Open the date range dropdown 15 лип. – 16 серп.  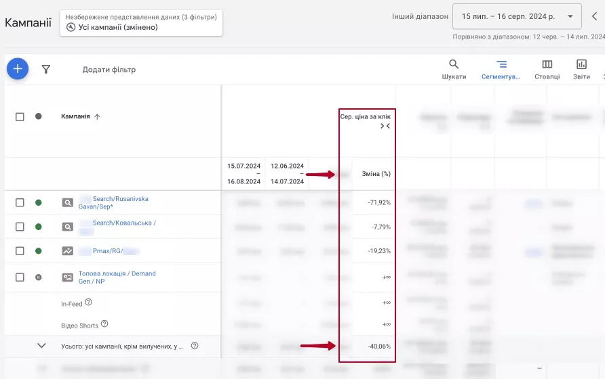517,16
